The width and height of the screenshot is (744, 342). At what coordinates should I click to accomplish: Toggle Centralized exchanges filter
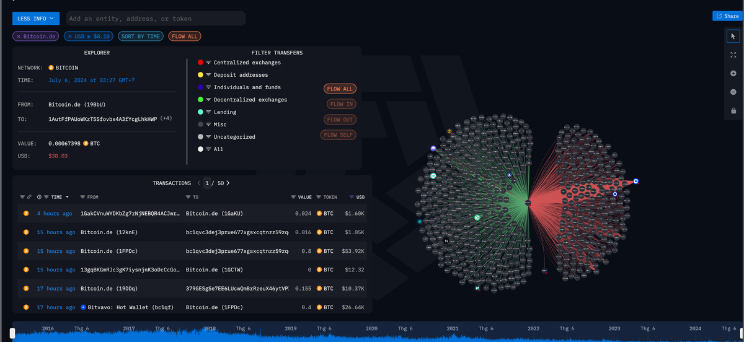click(x=239, y=63)
